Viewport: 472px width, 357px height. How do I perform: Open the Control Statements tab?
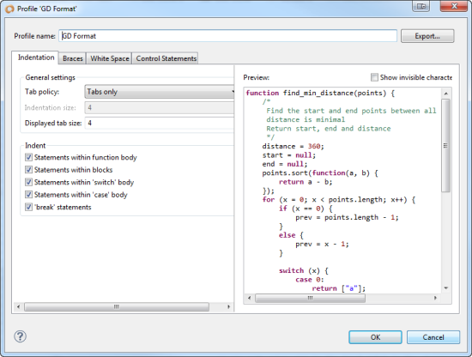166,58
